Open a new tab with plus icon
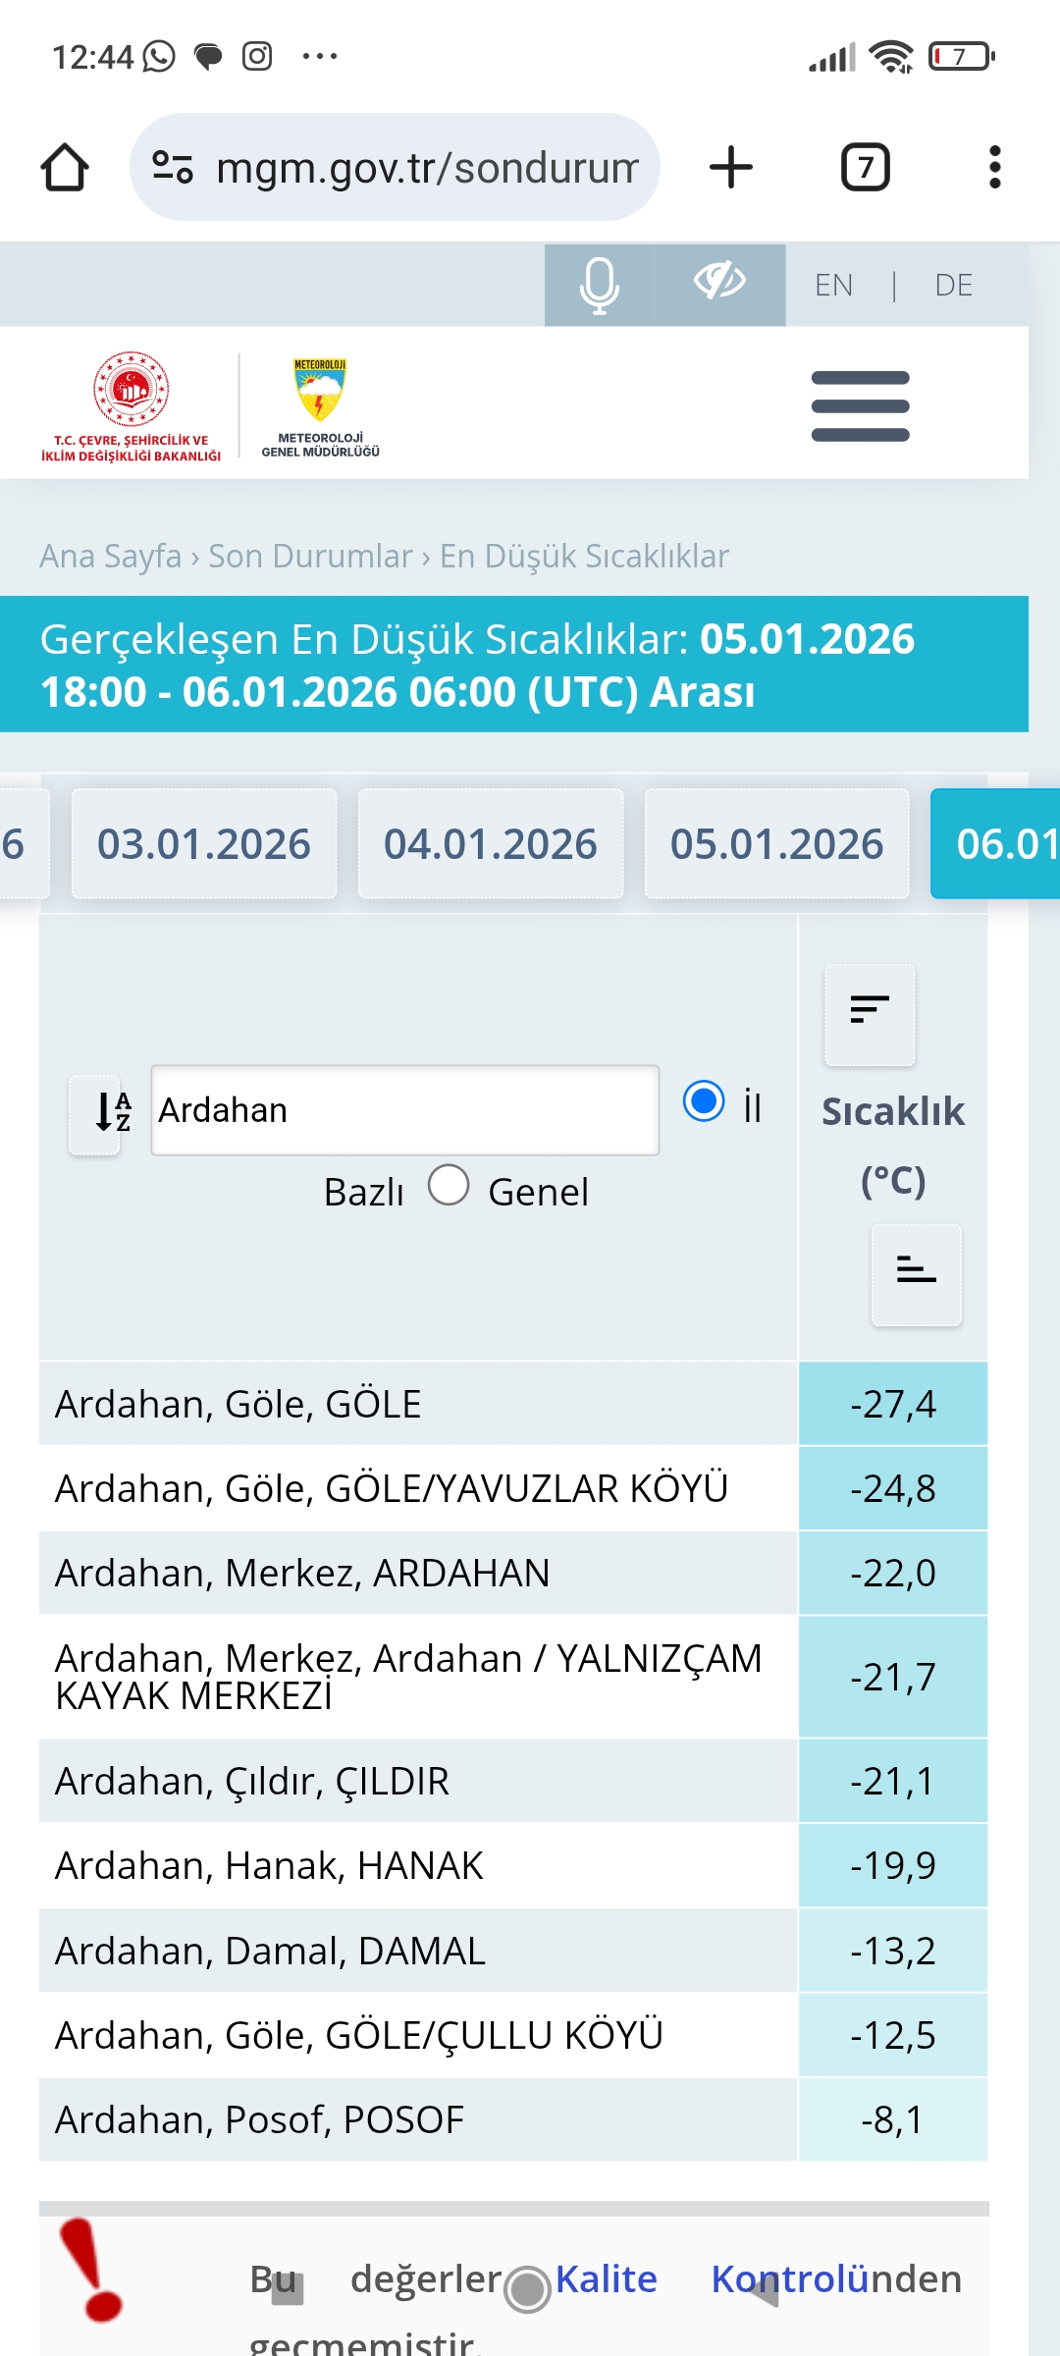Screen dimensions: 1060x2356 [731, 167]
